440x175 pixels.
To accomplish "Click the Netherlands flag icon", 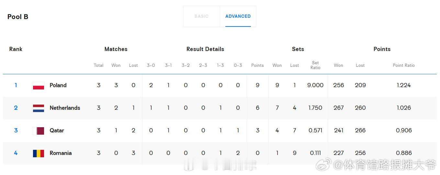I will (x=39, y=108).
